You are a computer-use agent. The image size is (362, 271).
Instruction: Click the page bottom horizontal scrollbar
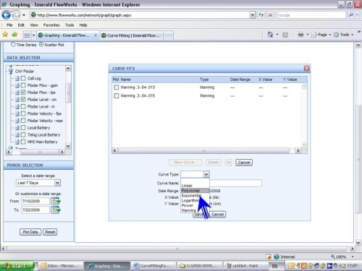177,249
